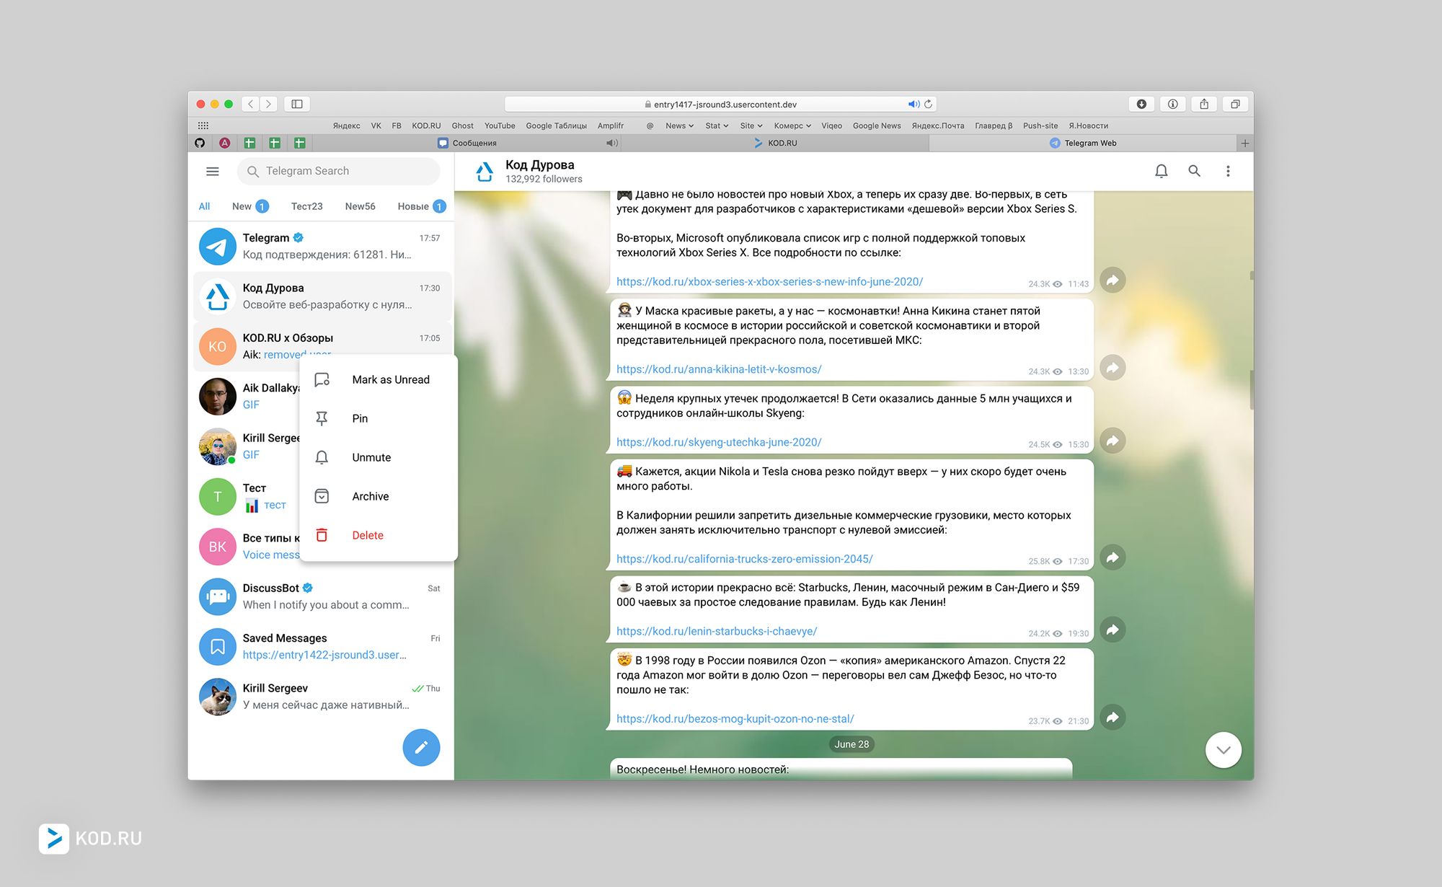Image resolution: width=1442 pixels, height=887 pixels.
Task: Open the three-dot more options menu
Action: 1228,171
